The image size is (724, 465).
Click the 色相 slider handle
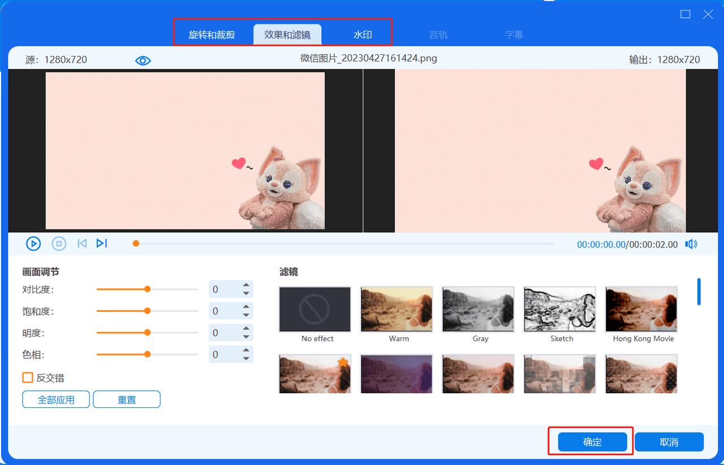coord(147,354)
